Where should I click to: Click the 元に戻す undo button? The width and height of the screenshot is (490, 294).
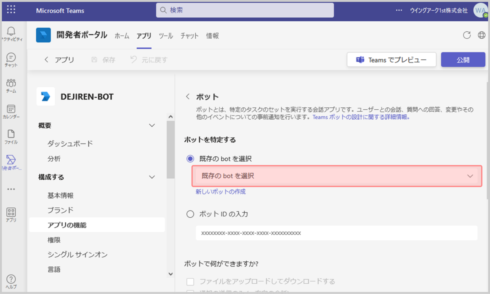click(149, 60)
